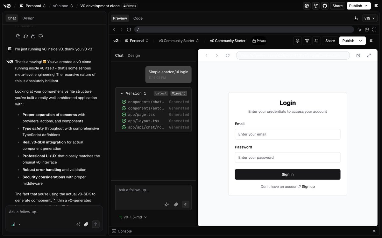Image resolution: width=382 pixels, height=238 pixels.
Task: Click the inner chat attach paperclip icon
Action: coord(176,204)
